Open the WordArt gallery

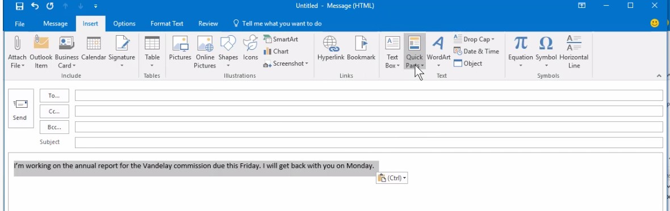point(438,53)
